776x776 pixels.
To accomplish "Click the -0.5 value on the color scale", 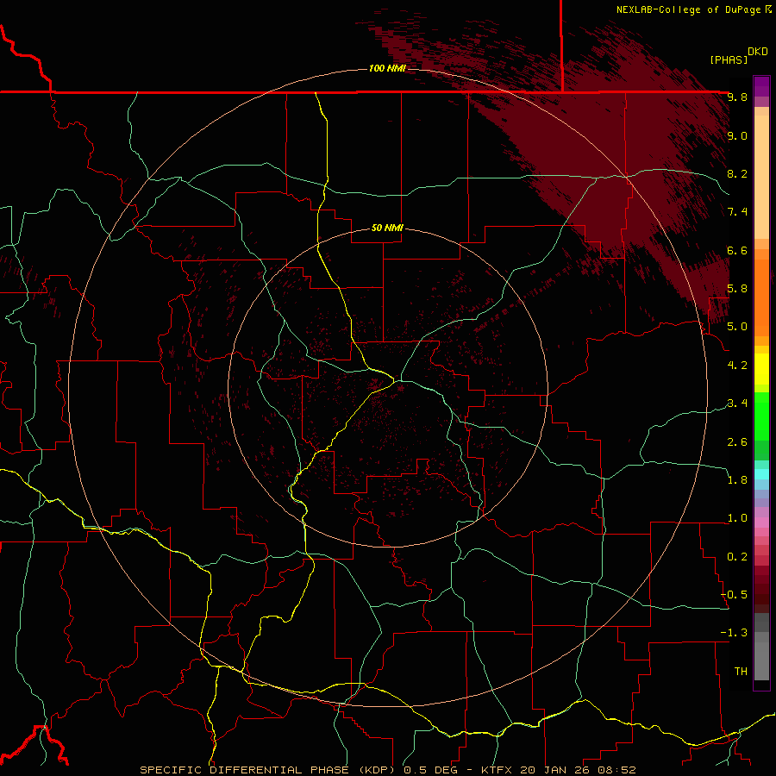I will (734, 595).
